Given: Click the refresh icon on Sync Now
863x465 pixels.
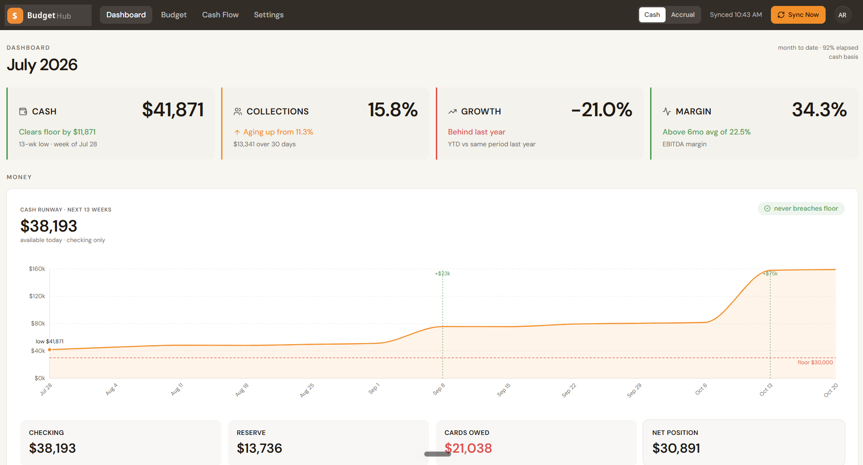Looking at the screenshot, I should pyautogui.click(x=781, y=15).
